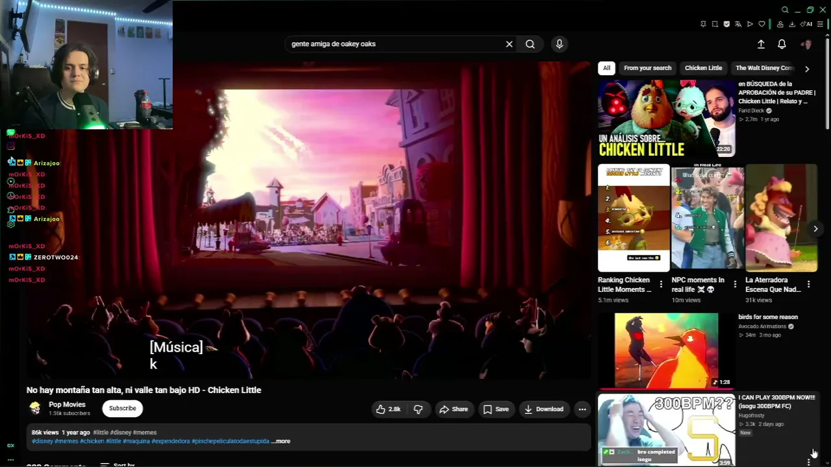This screenshot has width=831, height=467.
Task: Toggle the ad blocker shield icon
Action: 726,24
